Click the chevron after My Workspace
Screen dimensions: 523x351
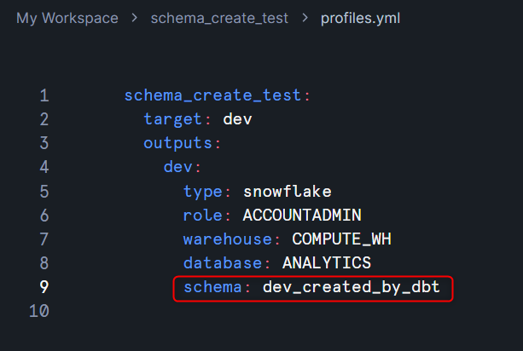pos(135,18)
